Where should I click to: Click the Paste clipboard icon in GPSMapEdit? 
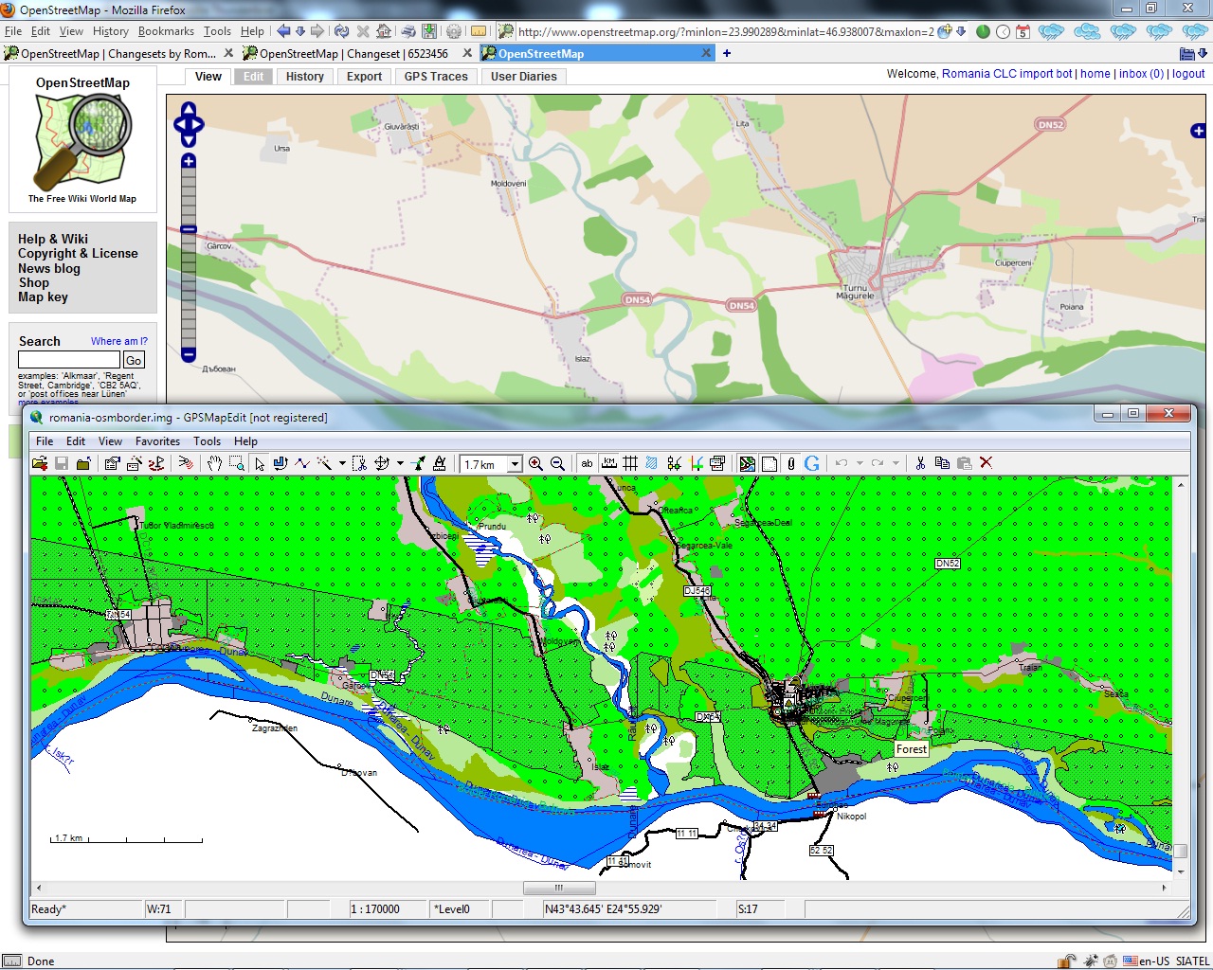coord(964,463)
